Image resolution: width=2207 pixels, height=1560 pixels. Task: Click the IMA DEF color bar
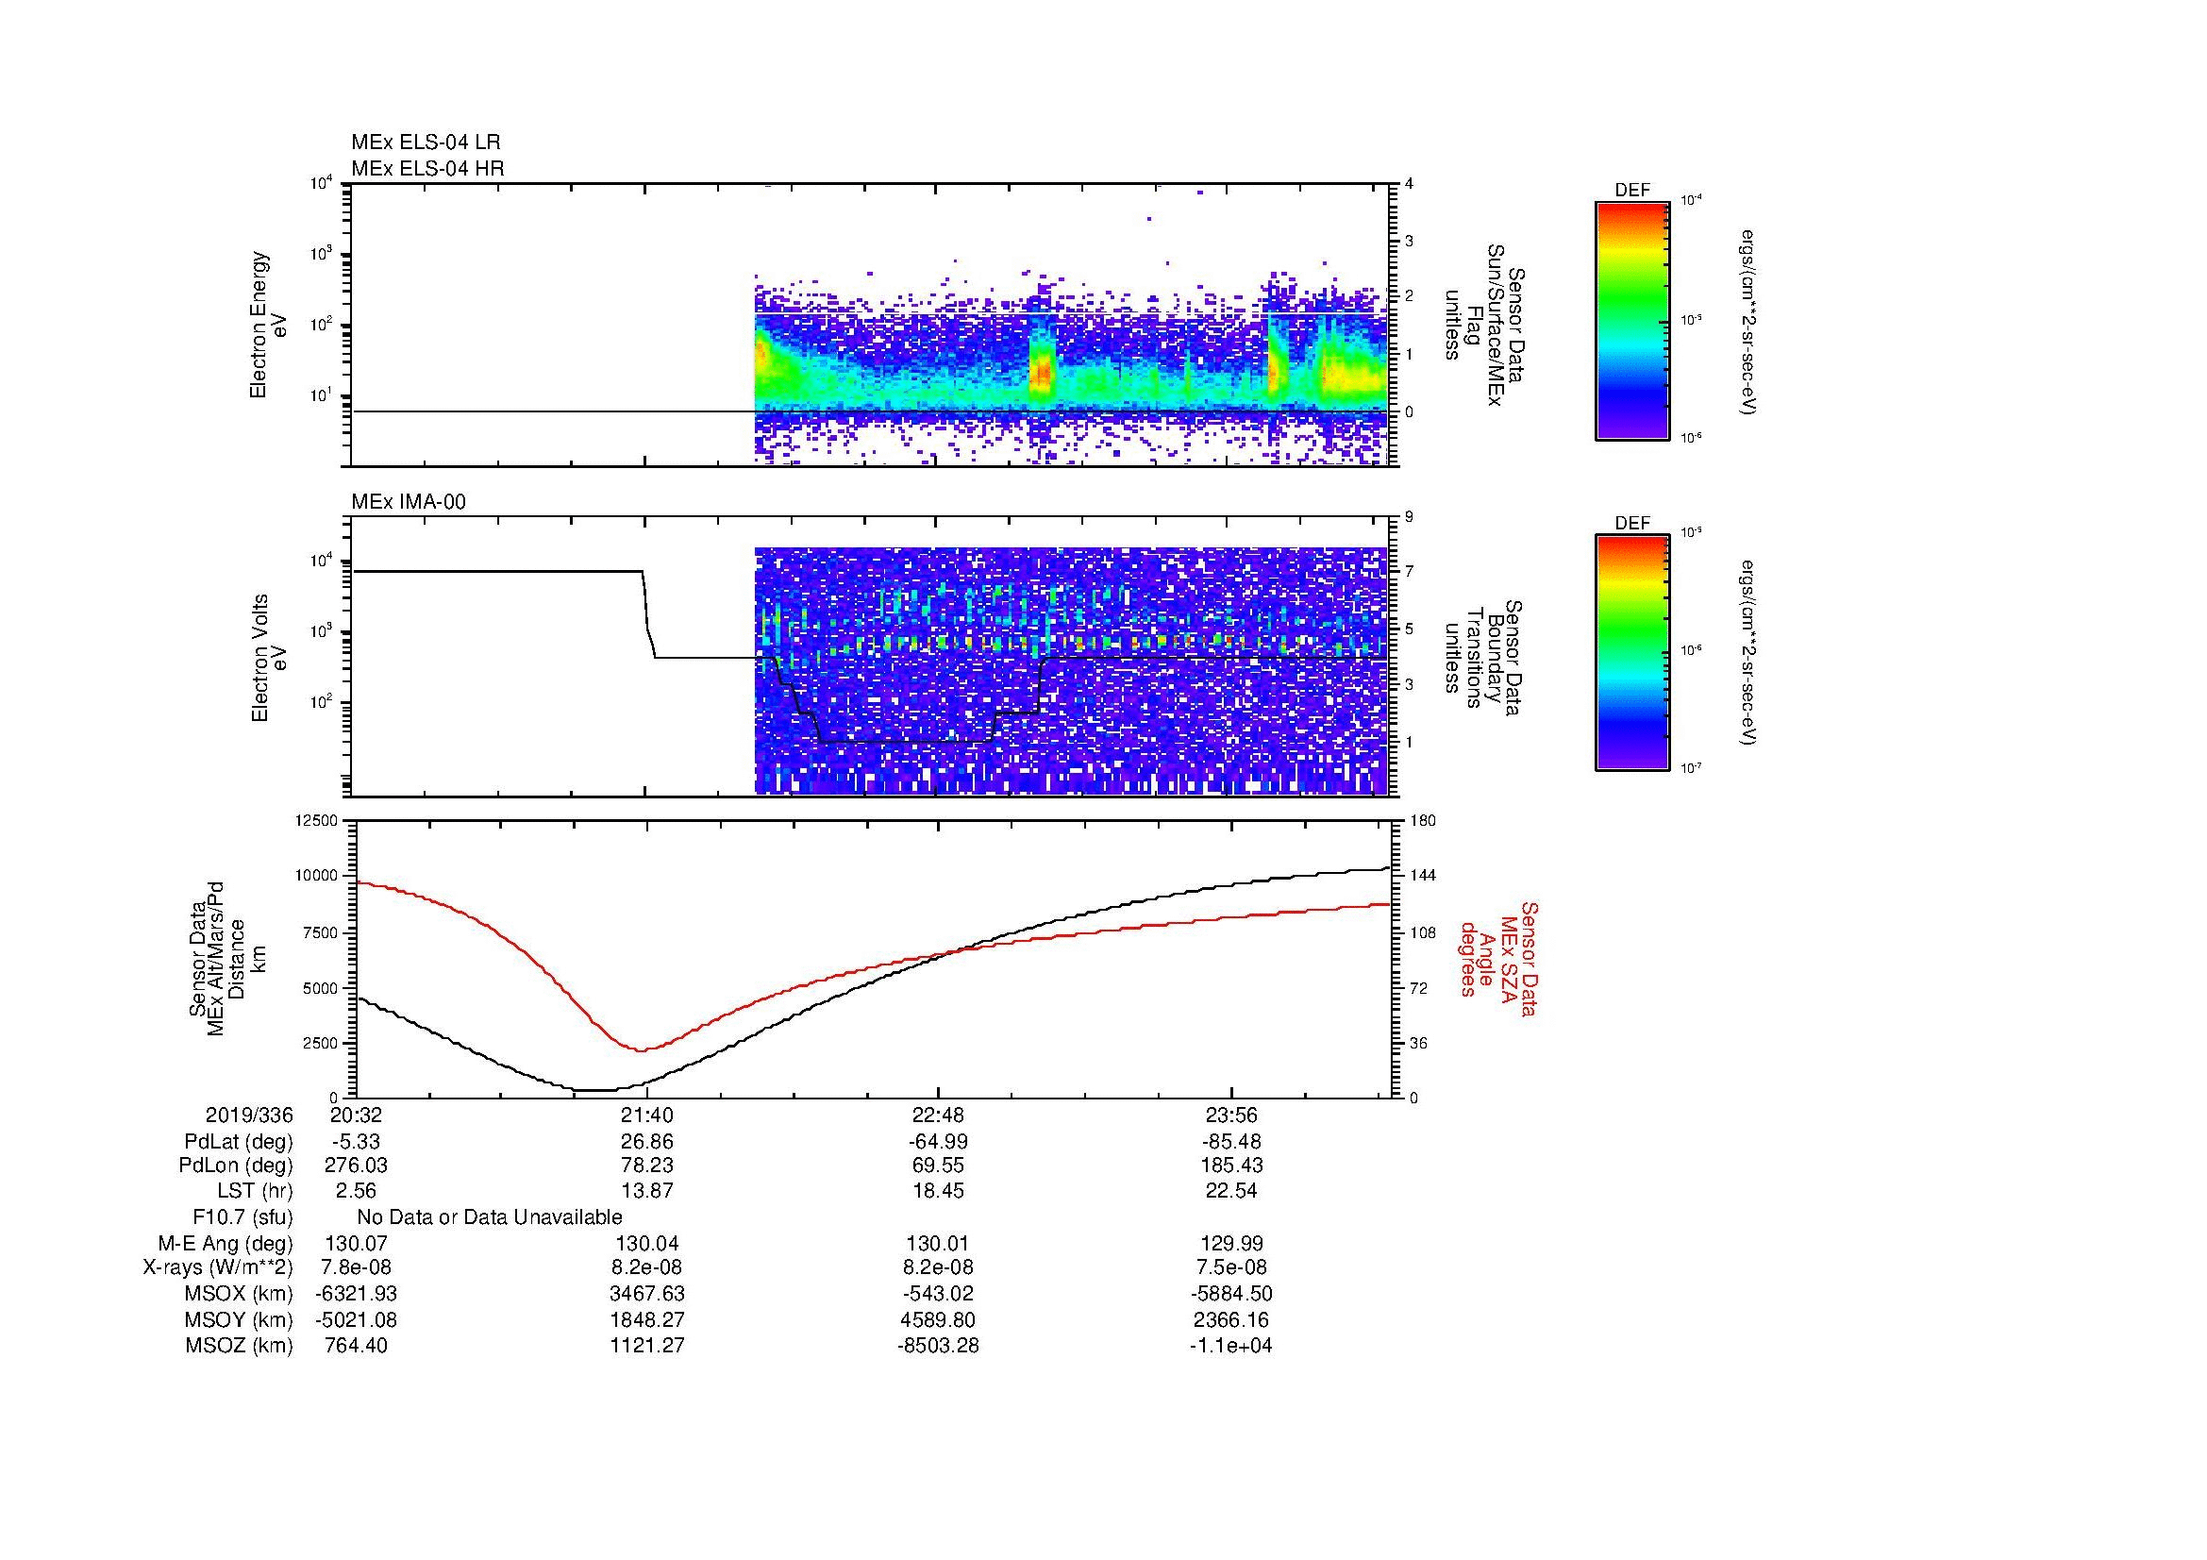click(1631, 653)
